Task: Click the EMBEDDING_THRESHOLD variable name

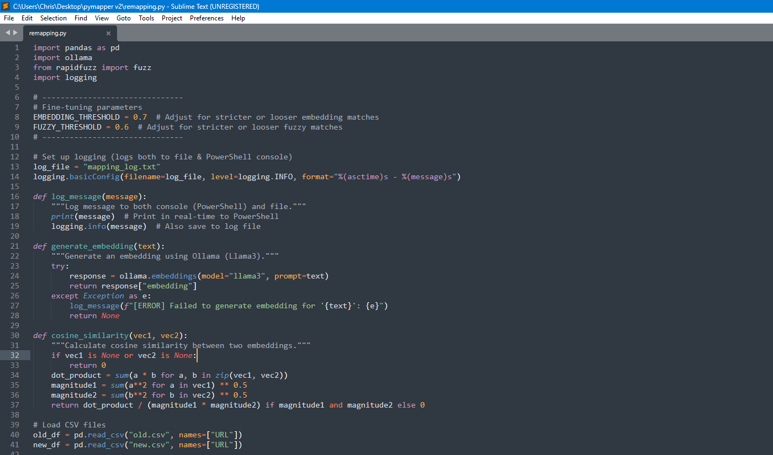Action: tap(76, 117)
